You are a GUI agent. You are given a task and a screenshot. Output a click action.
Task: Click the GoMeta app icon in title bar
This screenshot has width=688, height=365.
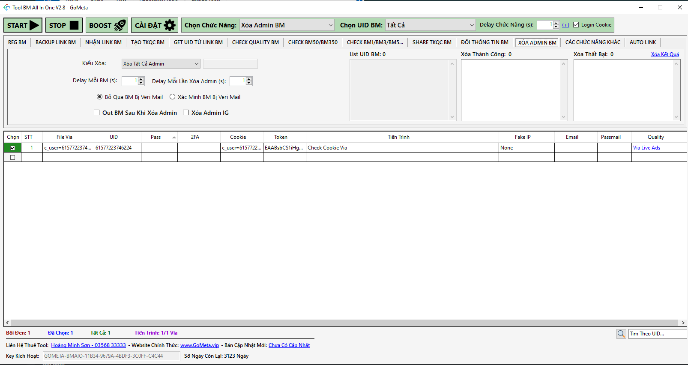tap(7, 7)
